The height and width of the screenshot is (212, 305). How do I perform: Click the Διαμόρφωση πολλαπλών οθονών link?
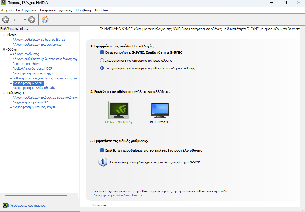118,195
